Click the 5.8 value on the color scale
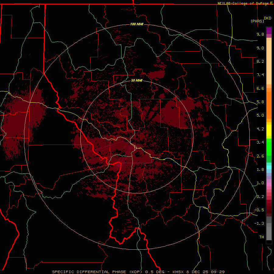This screenshot has height=274, width=274. tap(260, 102)
